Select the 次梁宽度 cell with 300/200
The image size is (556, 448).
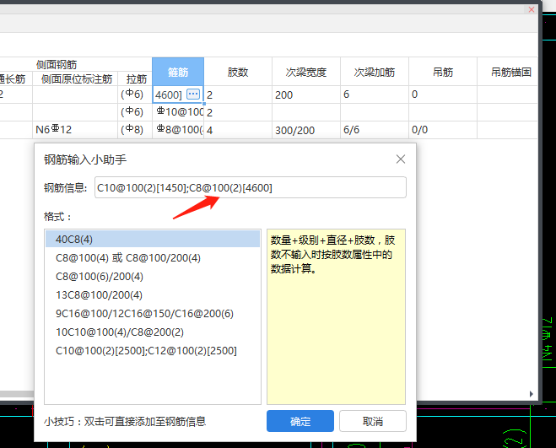coord(306,130)
